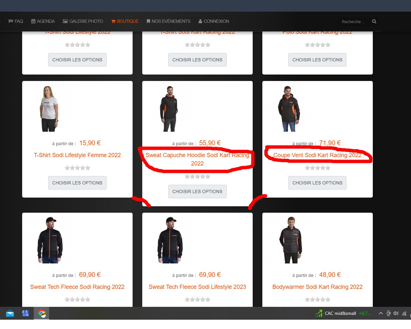Click the star rating under Bodywarmer Sodi Kart Racing 2022
Viewport: 411px width, 329px height.
click(x=318, y=299)
